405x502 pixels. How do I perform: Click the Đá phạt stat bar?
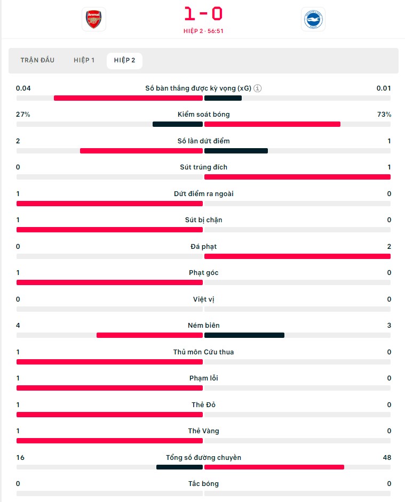[203, 256]
